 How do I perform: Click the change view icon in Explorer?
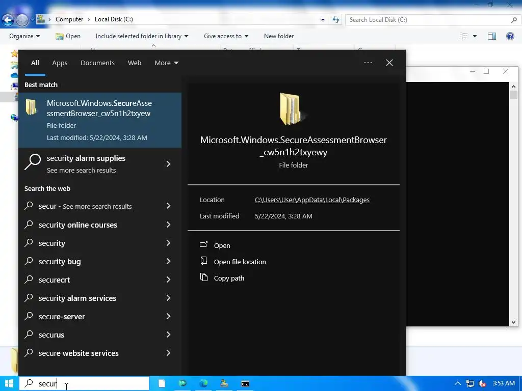tap(463, 36)
